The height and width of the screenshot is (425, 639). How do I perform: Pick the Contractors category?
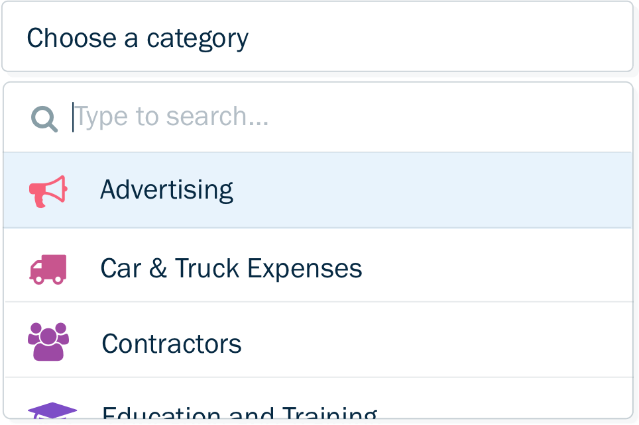coord(171,344)
